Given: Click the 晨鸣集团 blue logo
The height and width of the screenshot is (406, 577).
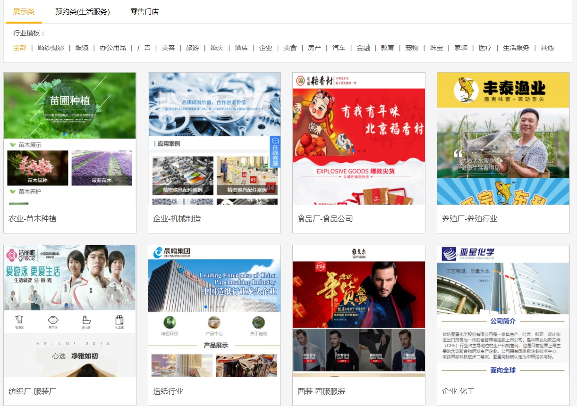Looking at the screenshot, I should click(x=157, y=253).
